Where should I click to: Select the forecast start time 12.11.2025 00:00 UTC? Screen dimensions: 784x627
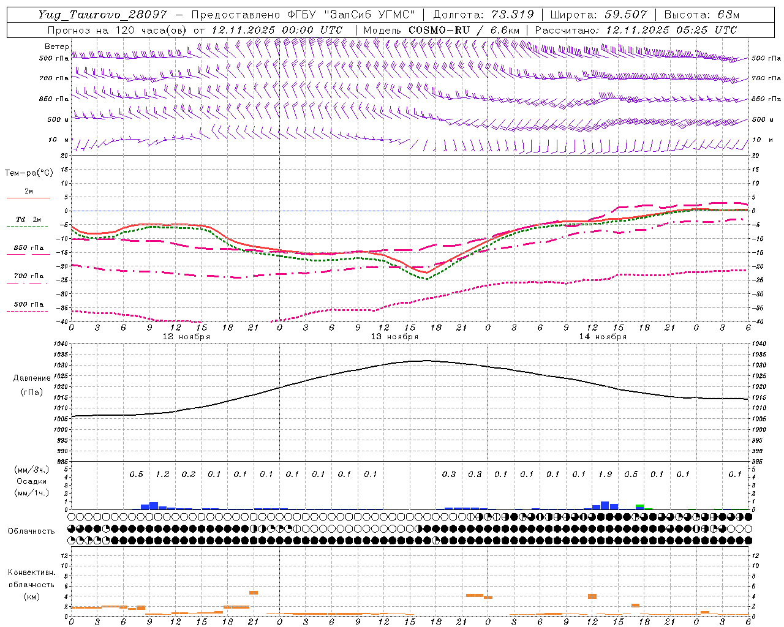pyautogui.click(x=277, y=30)
